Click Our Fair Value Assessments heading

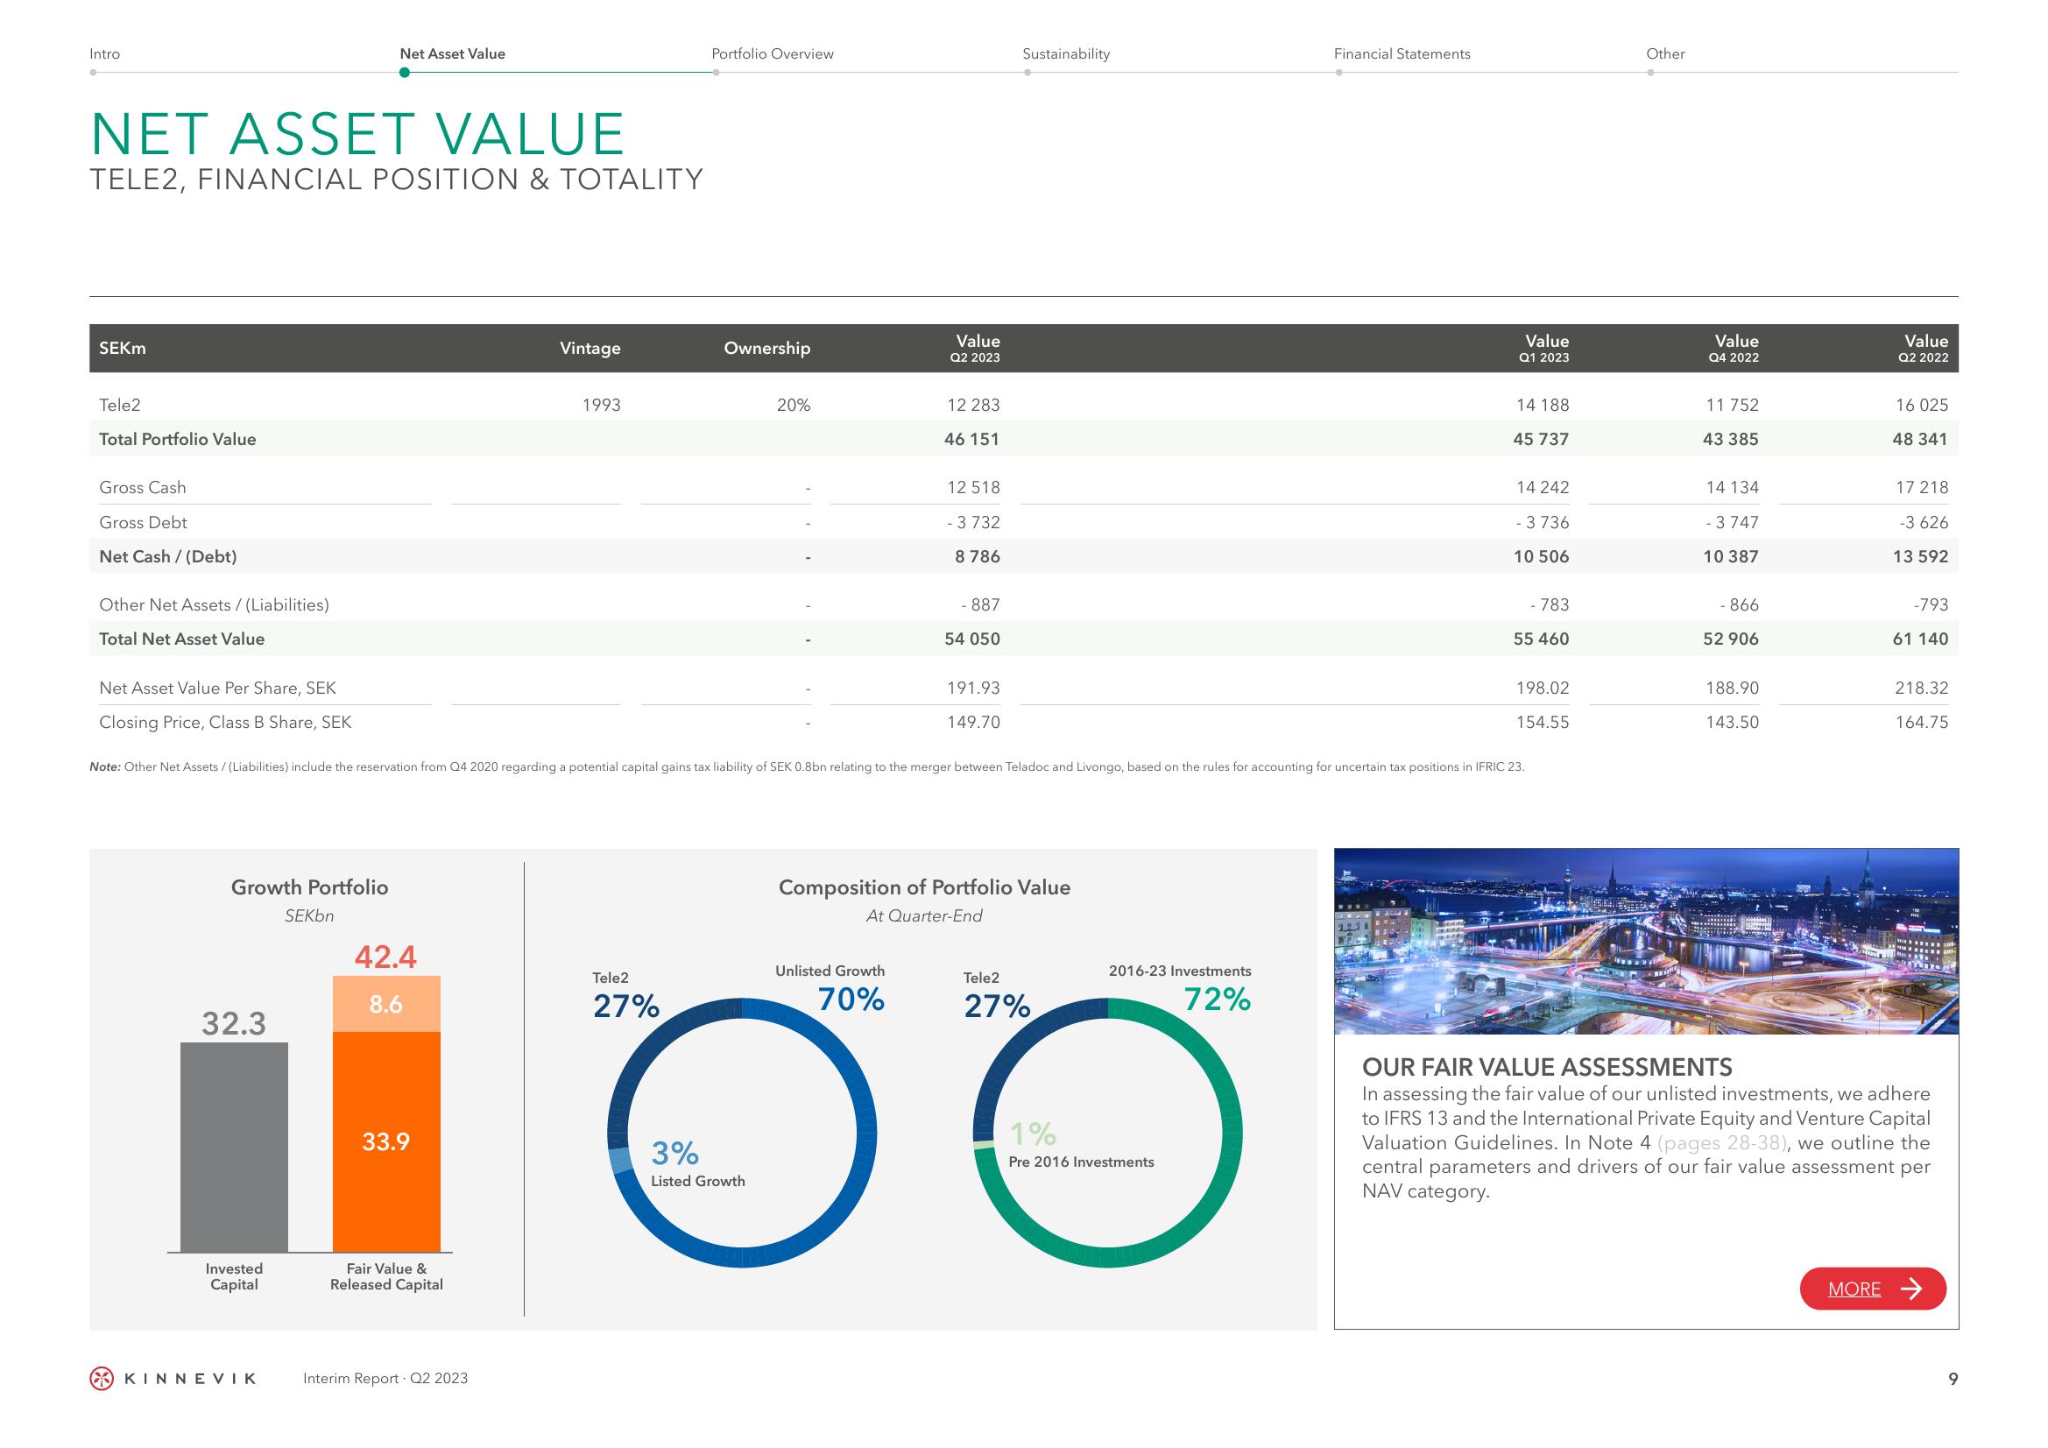click(1547, 1067)
